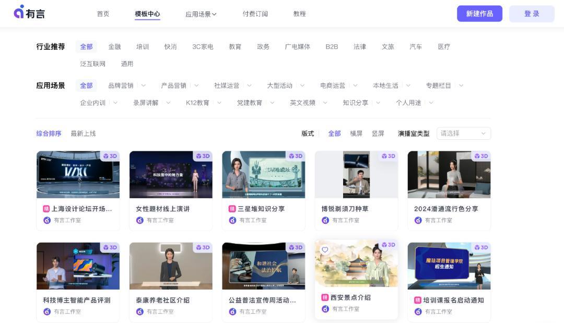The height and width of the screenshot is (323, 564).
Task: Open the 科技博主智能产品评测 template thumbnail
Action: tap(78, 266)
